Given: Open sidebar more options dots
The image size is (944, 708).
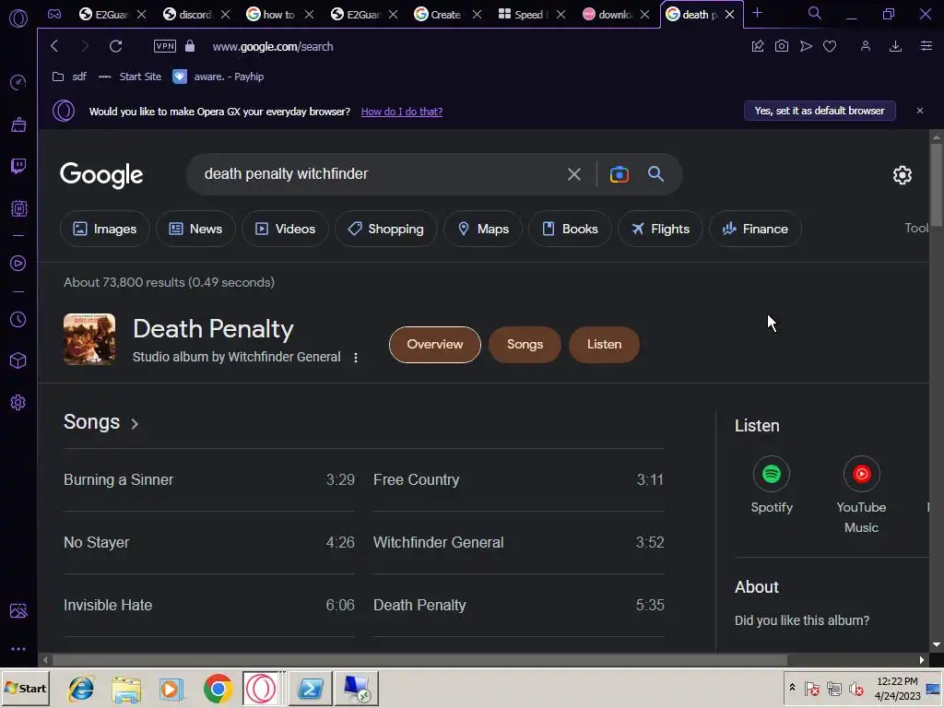Looking at the screenshot, I should pyautogui.click(x=18, y=649).
